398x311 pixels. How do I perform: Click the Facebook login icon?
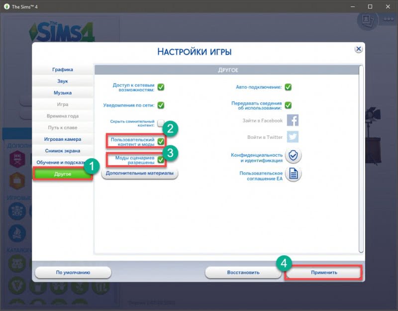pyautogui.click(x=293, y=120)
